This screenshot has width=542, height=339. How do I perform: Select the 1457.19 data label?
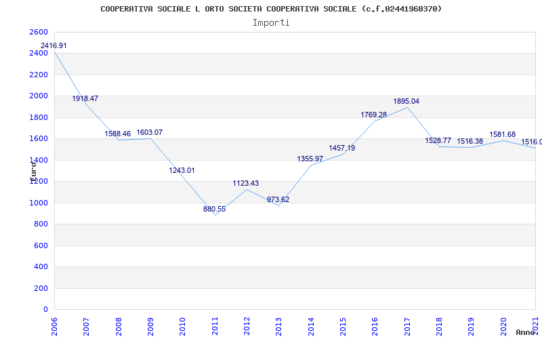[341, 148]
